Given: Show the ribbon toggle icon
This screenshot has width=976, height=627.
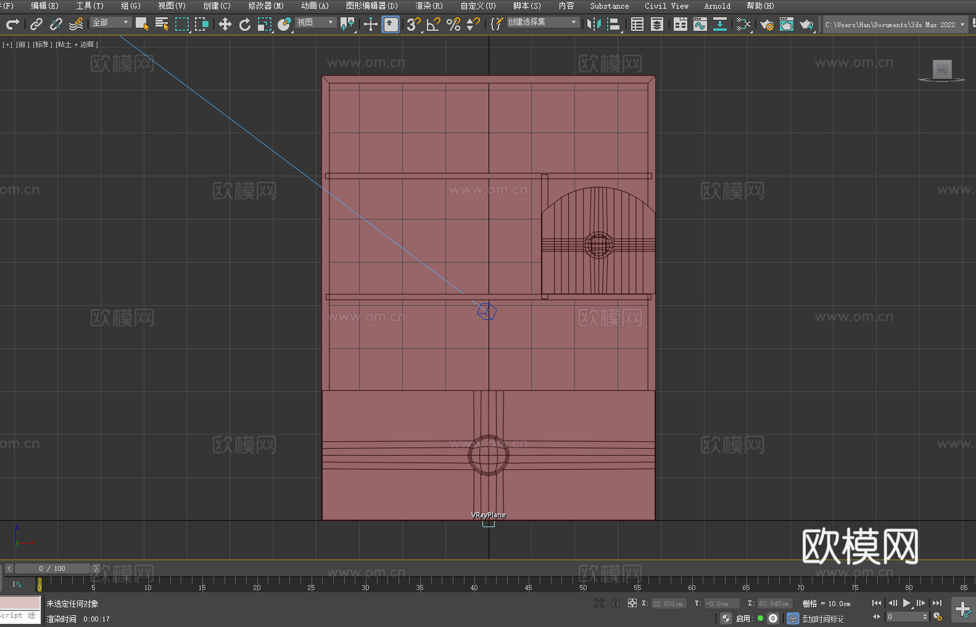Looking at the screenshot, I should (x=680, y=24).
